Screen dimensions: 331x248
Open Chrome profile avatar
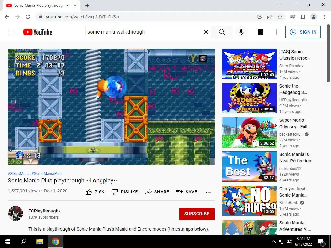tap(314, 17)
